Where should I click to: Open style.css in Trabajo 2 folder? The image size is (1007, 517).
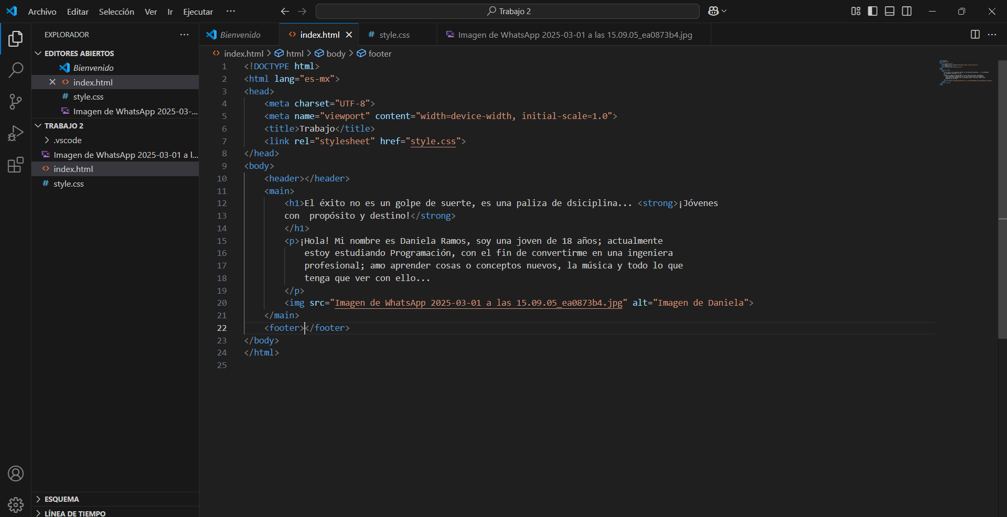pos(115,184)
